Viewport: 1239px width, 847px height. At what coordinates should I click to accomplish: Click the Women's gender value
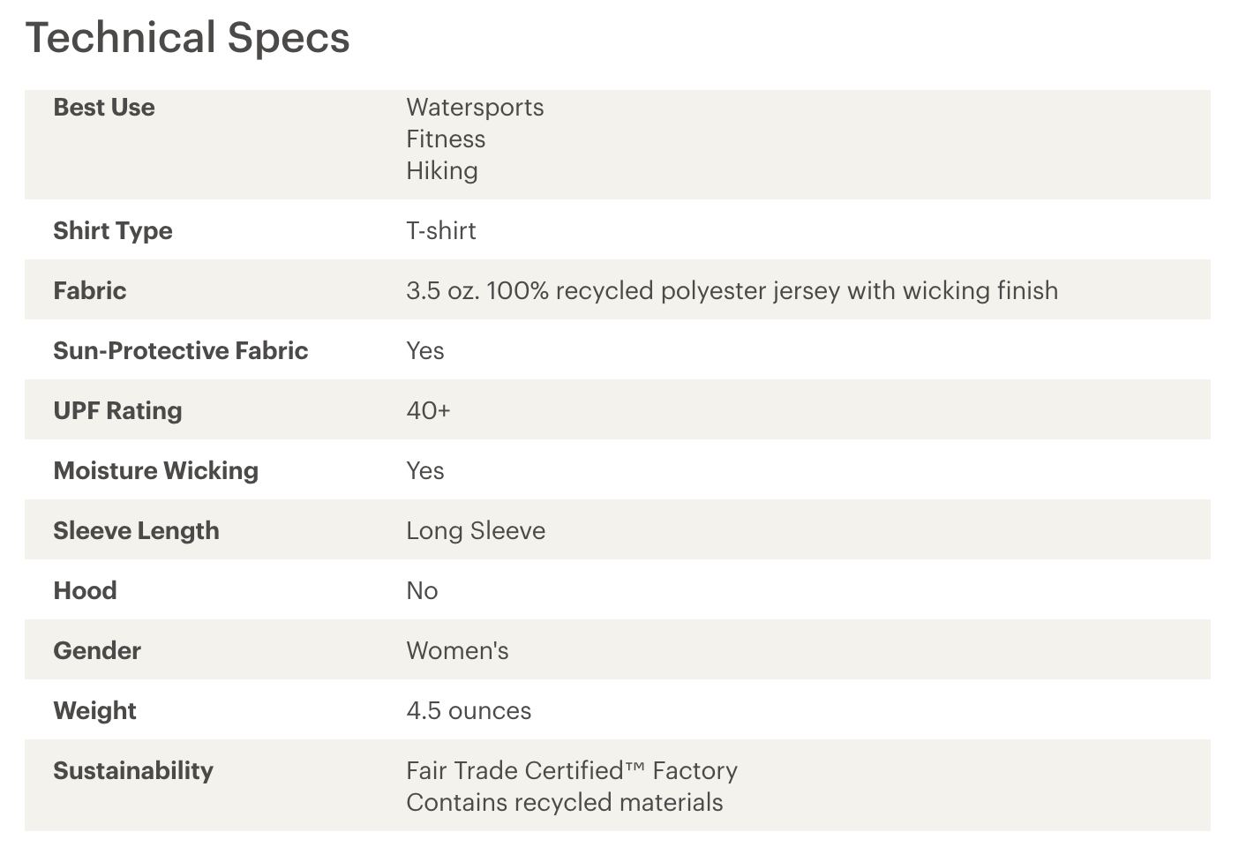pos(457,651)
